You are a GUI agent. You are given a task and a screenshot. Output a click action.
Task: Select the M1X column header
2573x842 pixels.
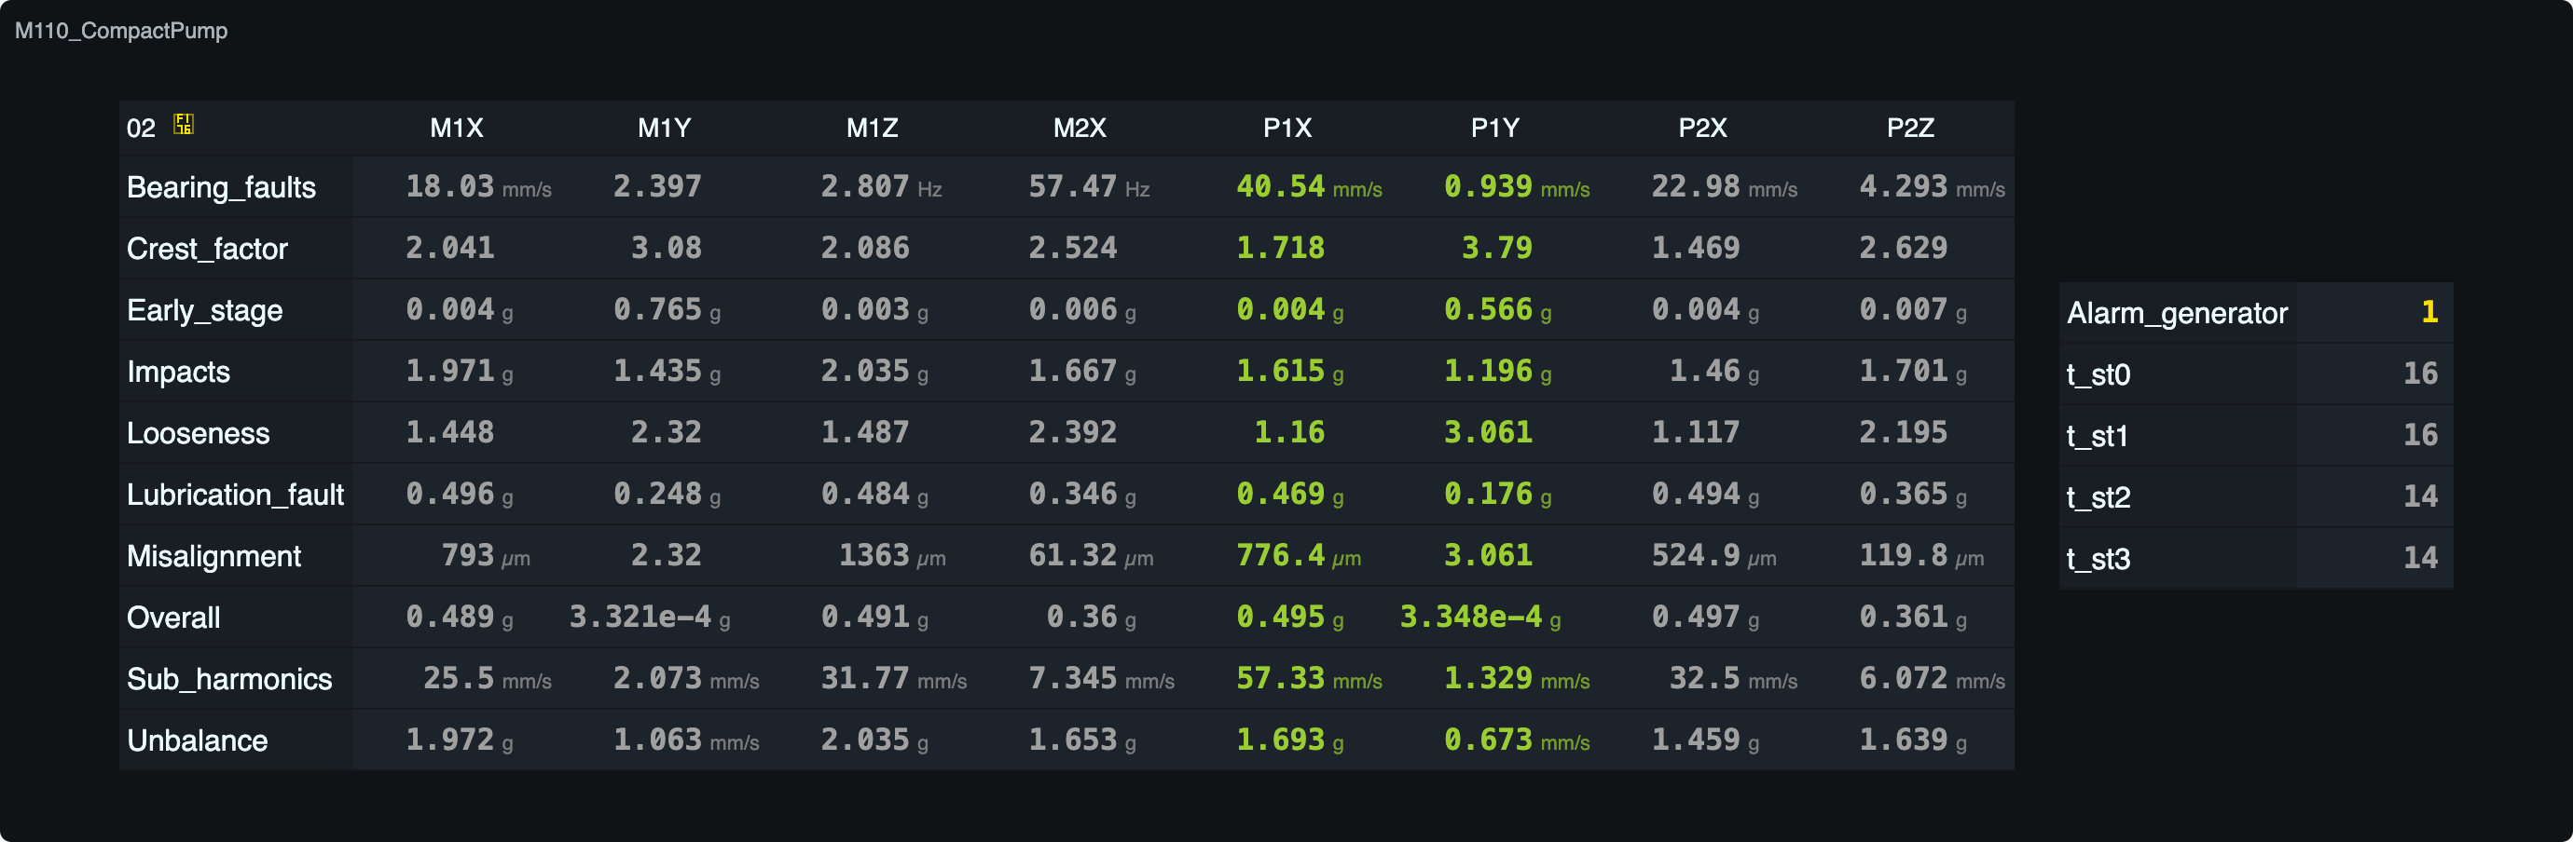pos(457,128)
